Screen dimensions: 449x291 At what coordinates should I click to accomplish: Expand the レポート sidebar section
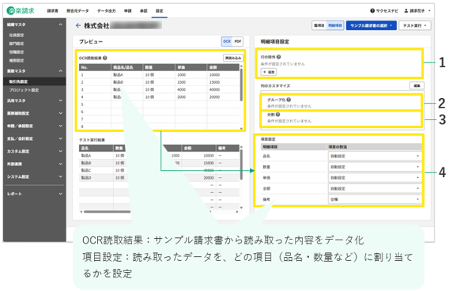pos(34,194)
